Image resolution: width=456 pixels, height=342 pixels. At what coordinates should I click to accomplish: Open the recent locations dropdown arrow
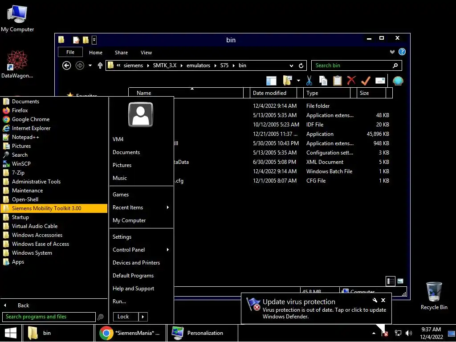click(x=90, y=65)
